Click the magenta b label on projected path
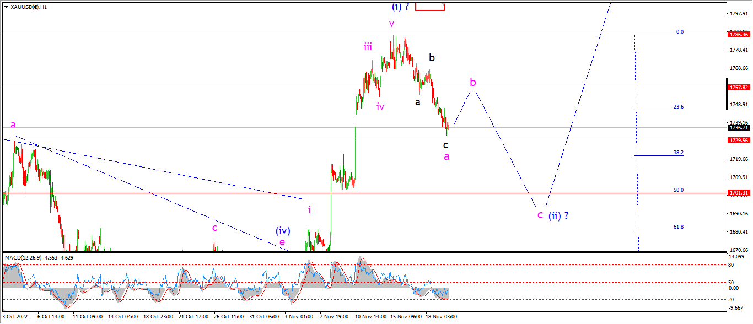Viewport: 753px width, 324px height. click(473, 82)
